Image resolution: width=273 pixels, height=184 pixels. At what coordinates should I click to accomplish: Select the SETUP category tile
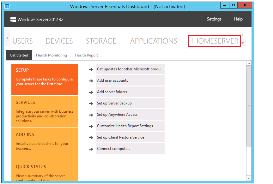pos(45,80)
